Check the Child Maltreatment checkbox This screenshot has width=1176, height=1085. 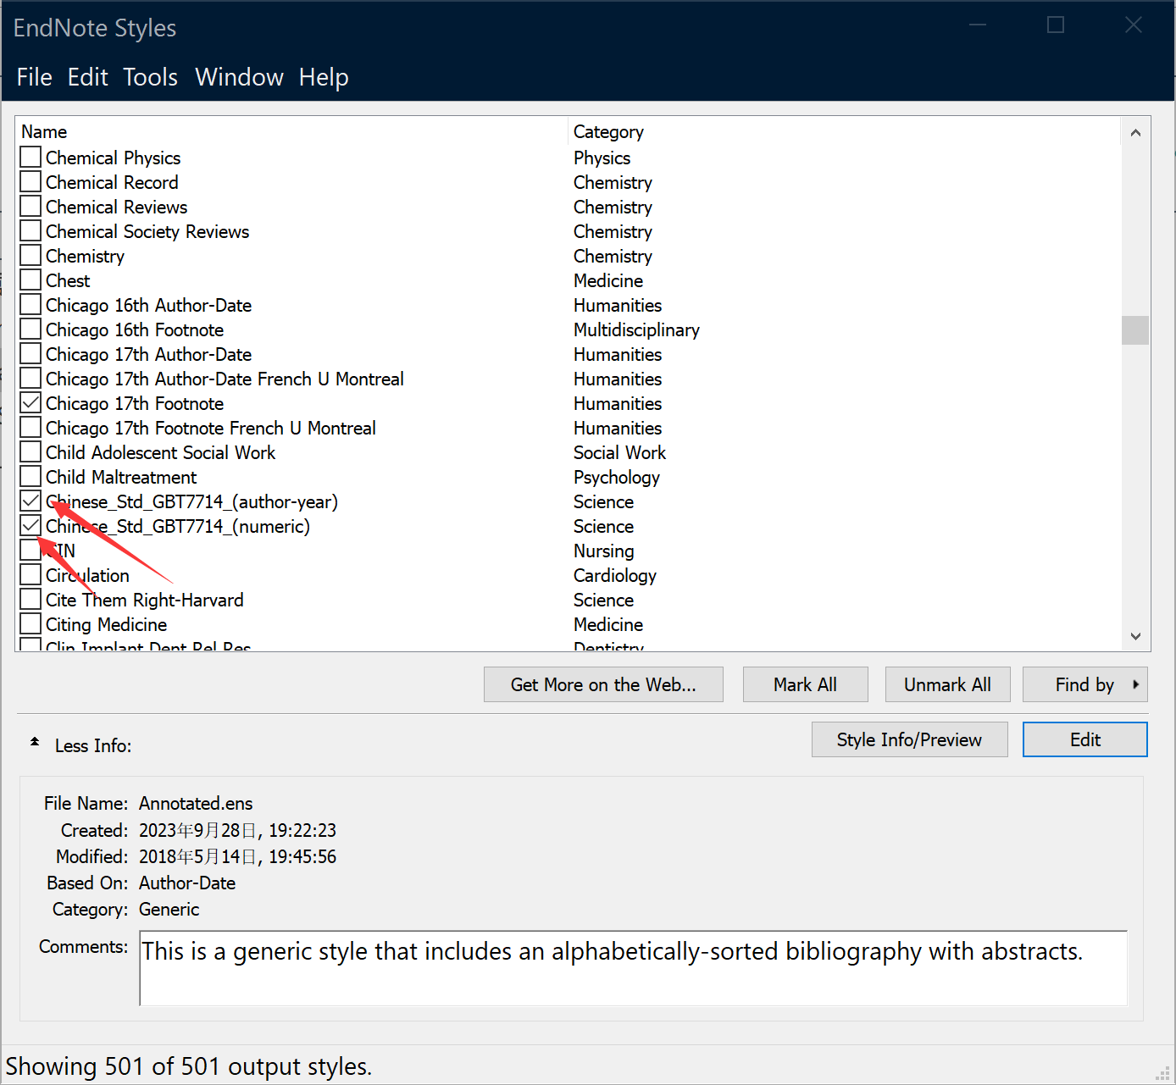click(31, 477)
